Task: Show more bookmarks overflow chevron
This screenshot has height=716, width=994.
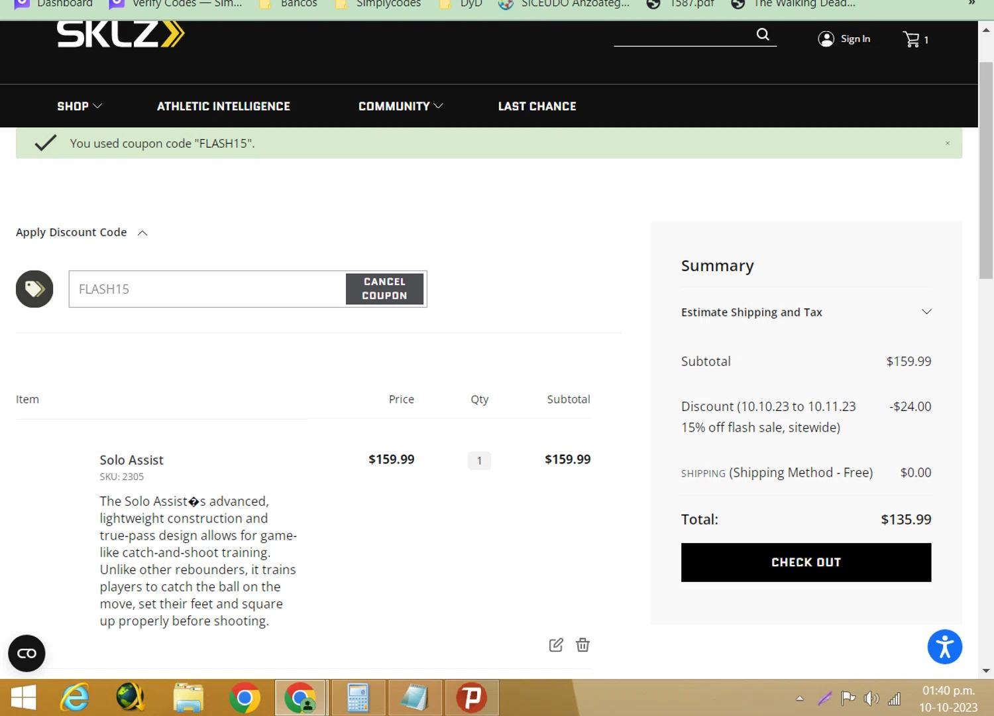Action: [972, 4]
